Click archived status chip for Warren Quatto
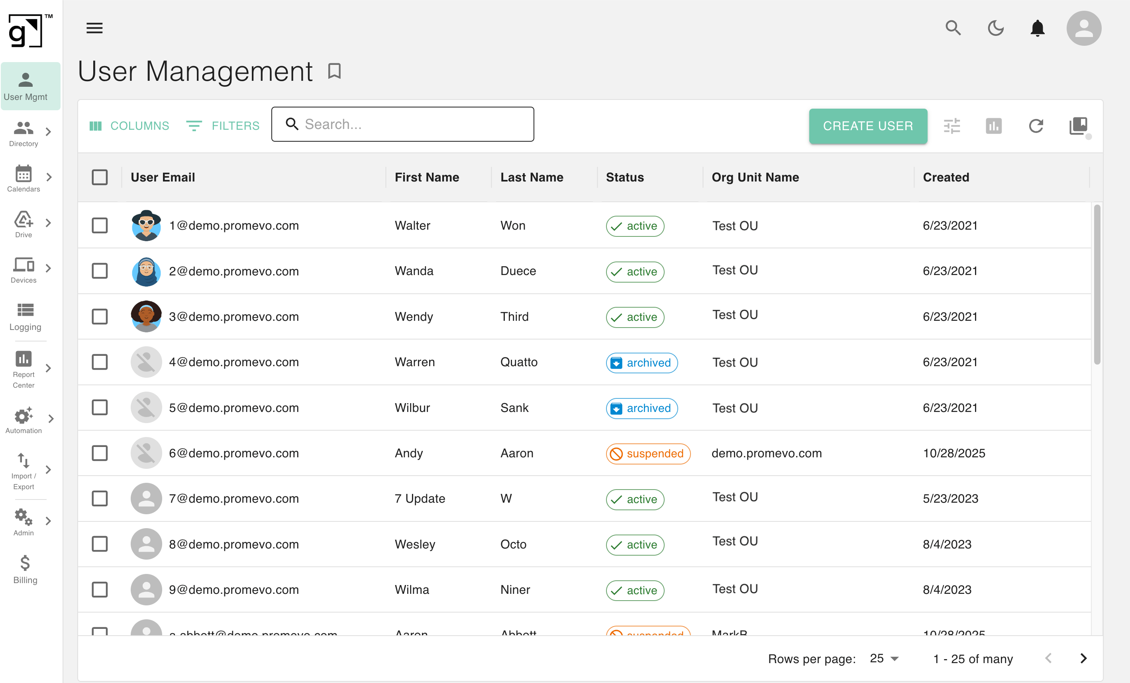The image size is (1130, 683). [642, 363]
